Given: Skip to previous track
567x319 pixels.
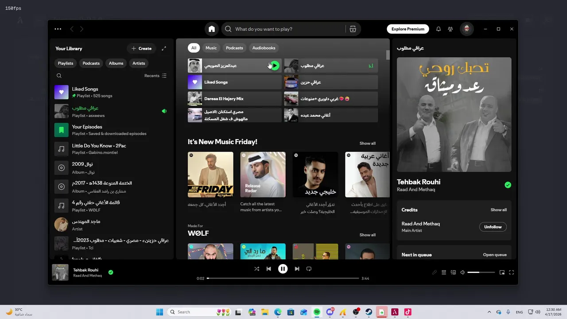Looking at the screenshot, I should 268,268.
